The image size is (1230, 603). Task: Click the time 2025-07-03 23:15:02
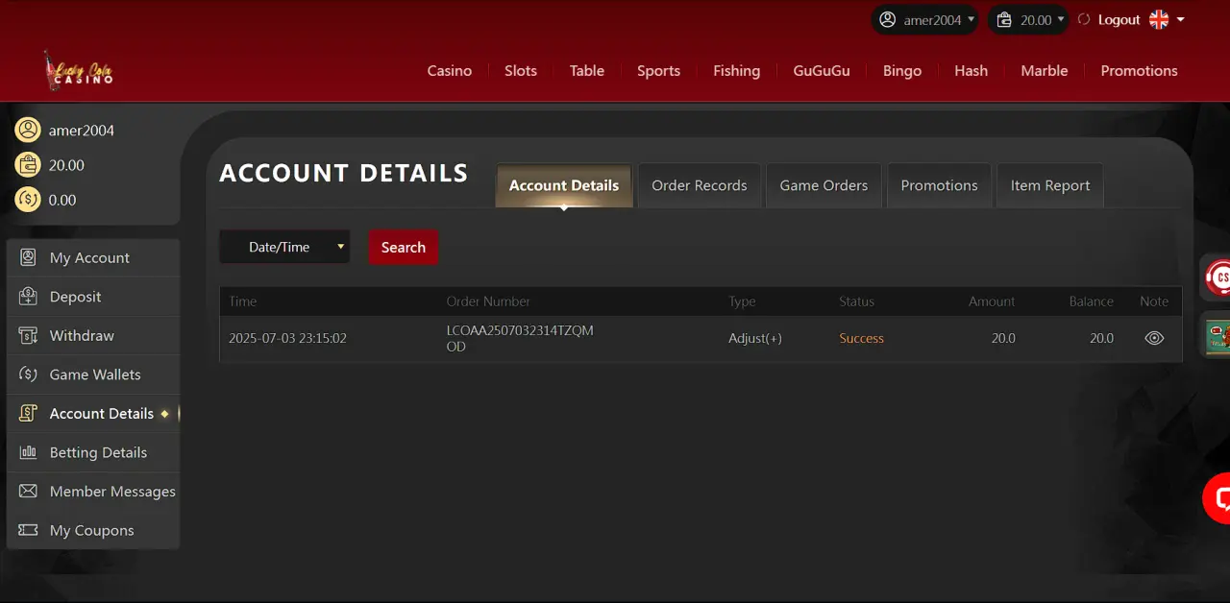287,338
